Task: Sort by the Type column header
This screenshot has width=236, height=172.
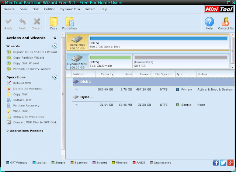Action: click(x=186, y=74)
